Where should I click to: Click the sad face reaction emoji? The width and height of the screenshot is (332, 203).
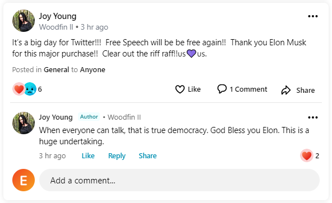click(30, 89)
